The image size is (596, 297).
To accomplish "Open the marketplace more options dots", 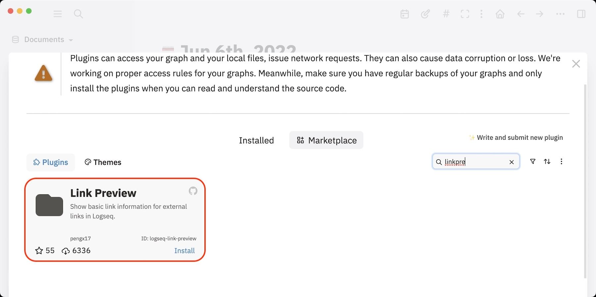I will pos(561,162).
